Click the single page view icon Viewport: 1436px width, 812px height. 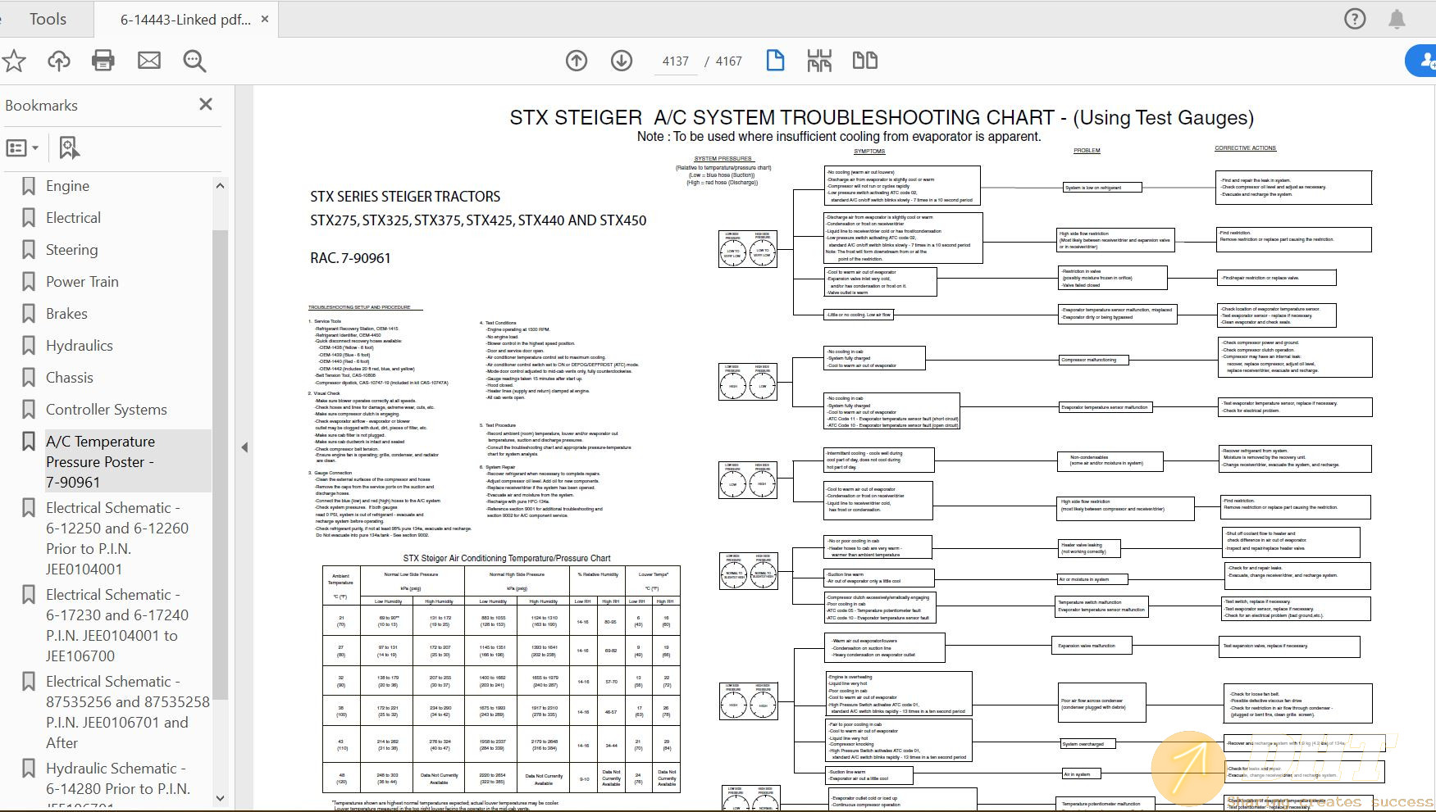click(775, 61)
